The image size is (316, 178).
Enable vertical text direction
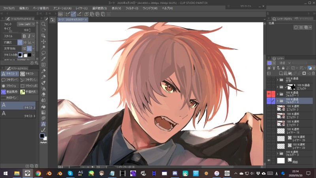click(x=29, y=49)
